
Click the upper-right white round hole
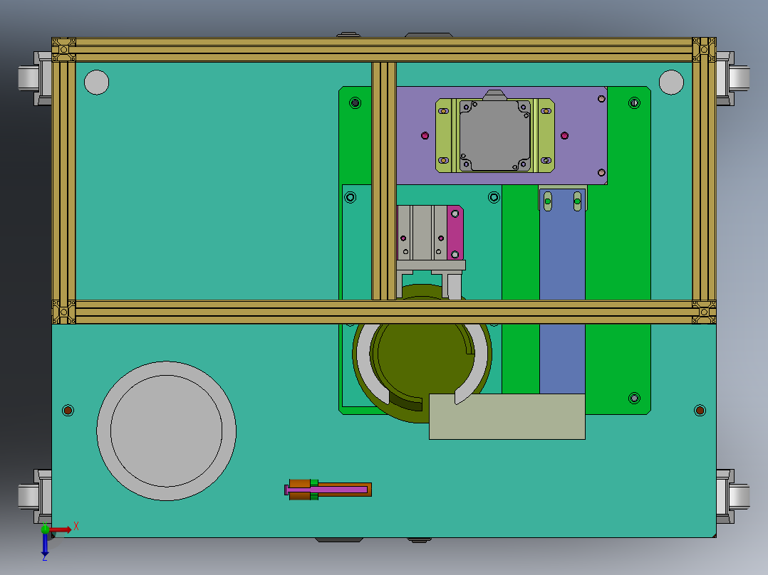tap(671, 83)
